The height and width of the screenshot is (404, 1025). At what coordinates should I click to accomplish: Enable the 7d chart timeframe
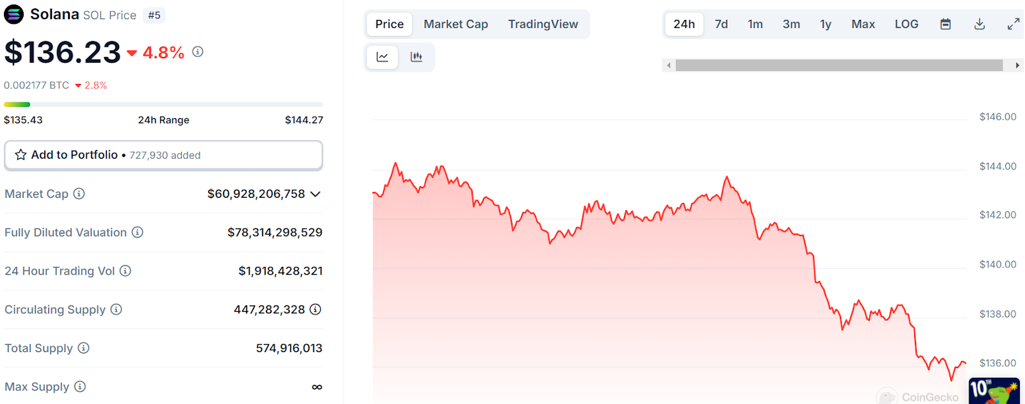click(x=721, y=24)
